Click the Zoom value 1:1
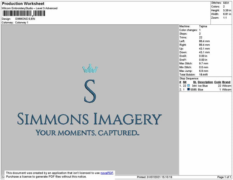 [x=225, y=18]
